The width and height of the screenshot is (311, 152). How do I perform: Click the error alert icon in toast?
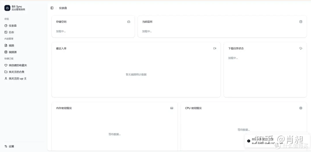(x=249, y=141)
